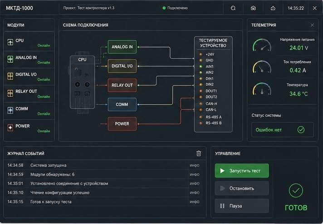Click the COMM block in connection diagram
Viewport: 323px width, 224px height.
tap(122, 104)
